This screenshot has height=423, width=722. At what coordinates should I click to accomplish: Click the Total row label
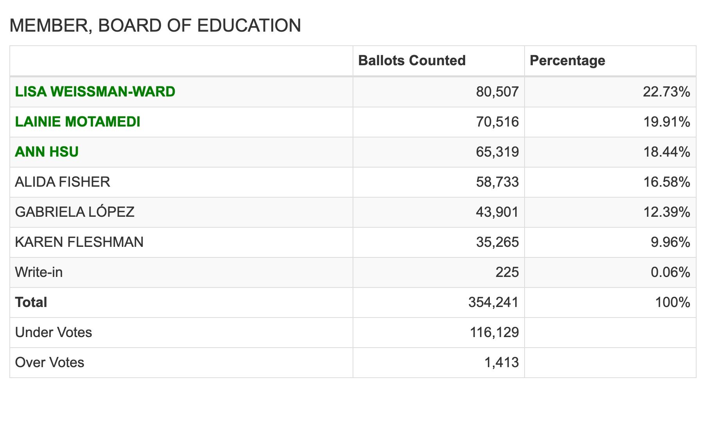(x=31, y=302)
